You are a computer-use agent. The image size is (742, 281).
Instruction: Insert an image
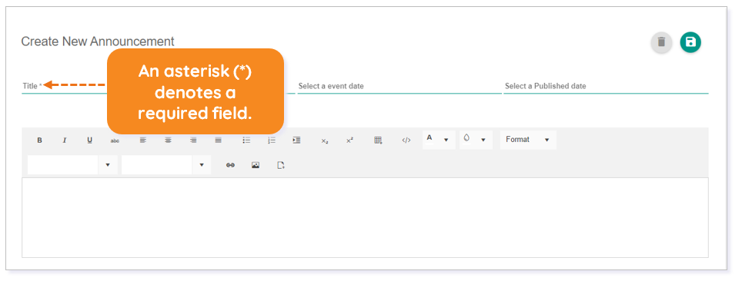point(256,165)
